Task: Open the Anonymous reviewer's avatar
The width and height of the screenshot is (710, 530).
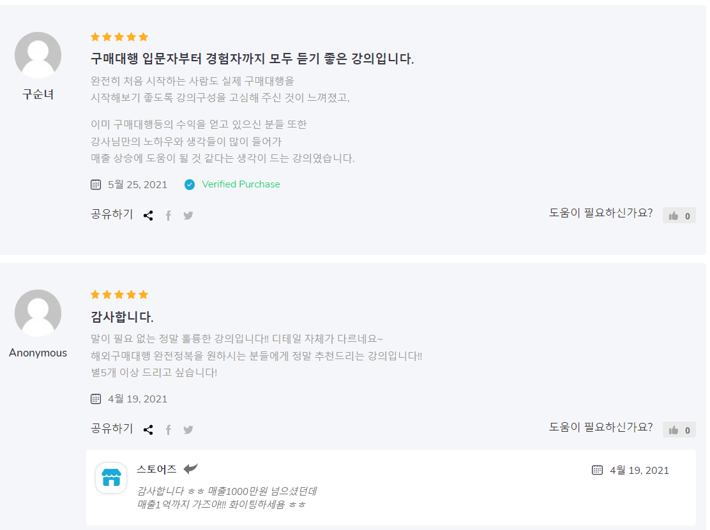Action: [38, 313]
